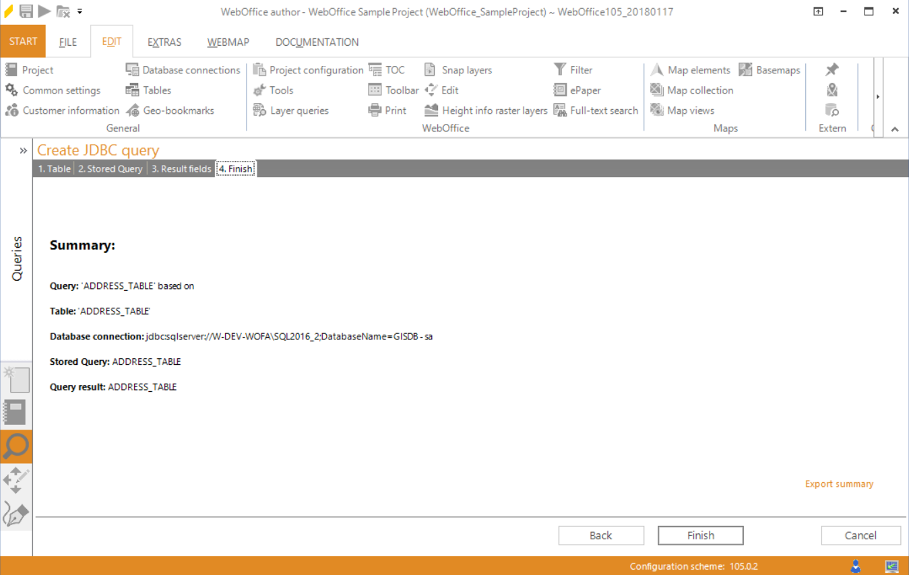Open the Documentation menu
The width and height of the screenshot is (909, 575).
click(316, 42)
